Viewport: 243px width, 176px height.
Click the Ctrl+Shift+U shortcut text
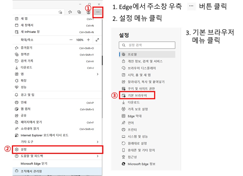click(87, 129)
